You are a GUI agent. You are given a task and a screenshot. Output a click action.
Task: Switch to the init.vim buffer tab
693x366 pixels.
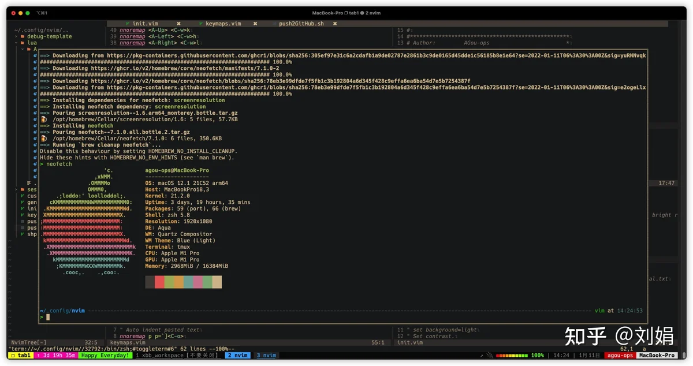tap(145, 24)
